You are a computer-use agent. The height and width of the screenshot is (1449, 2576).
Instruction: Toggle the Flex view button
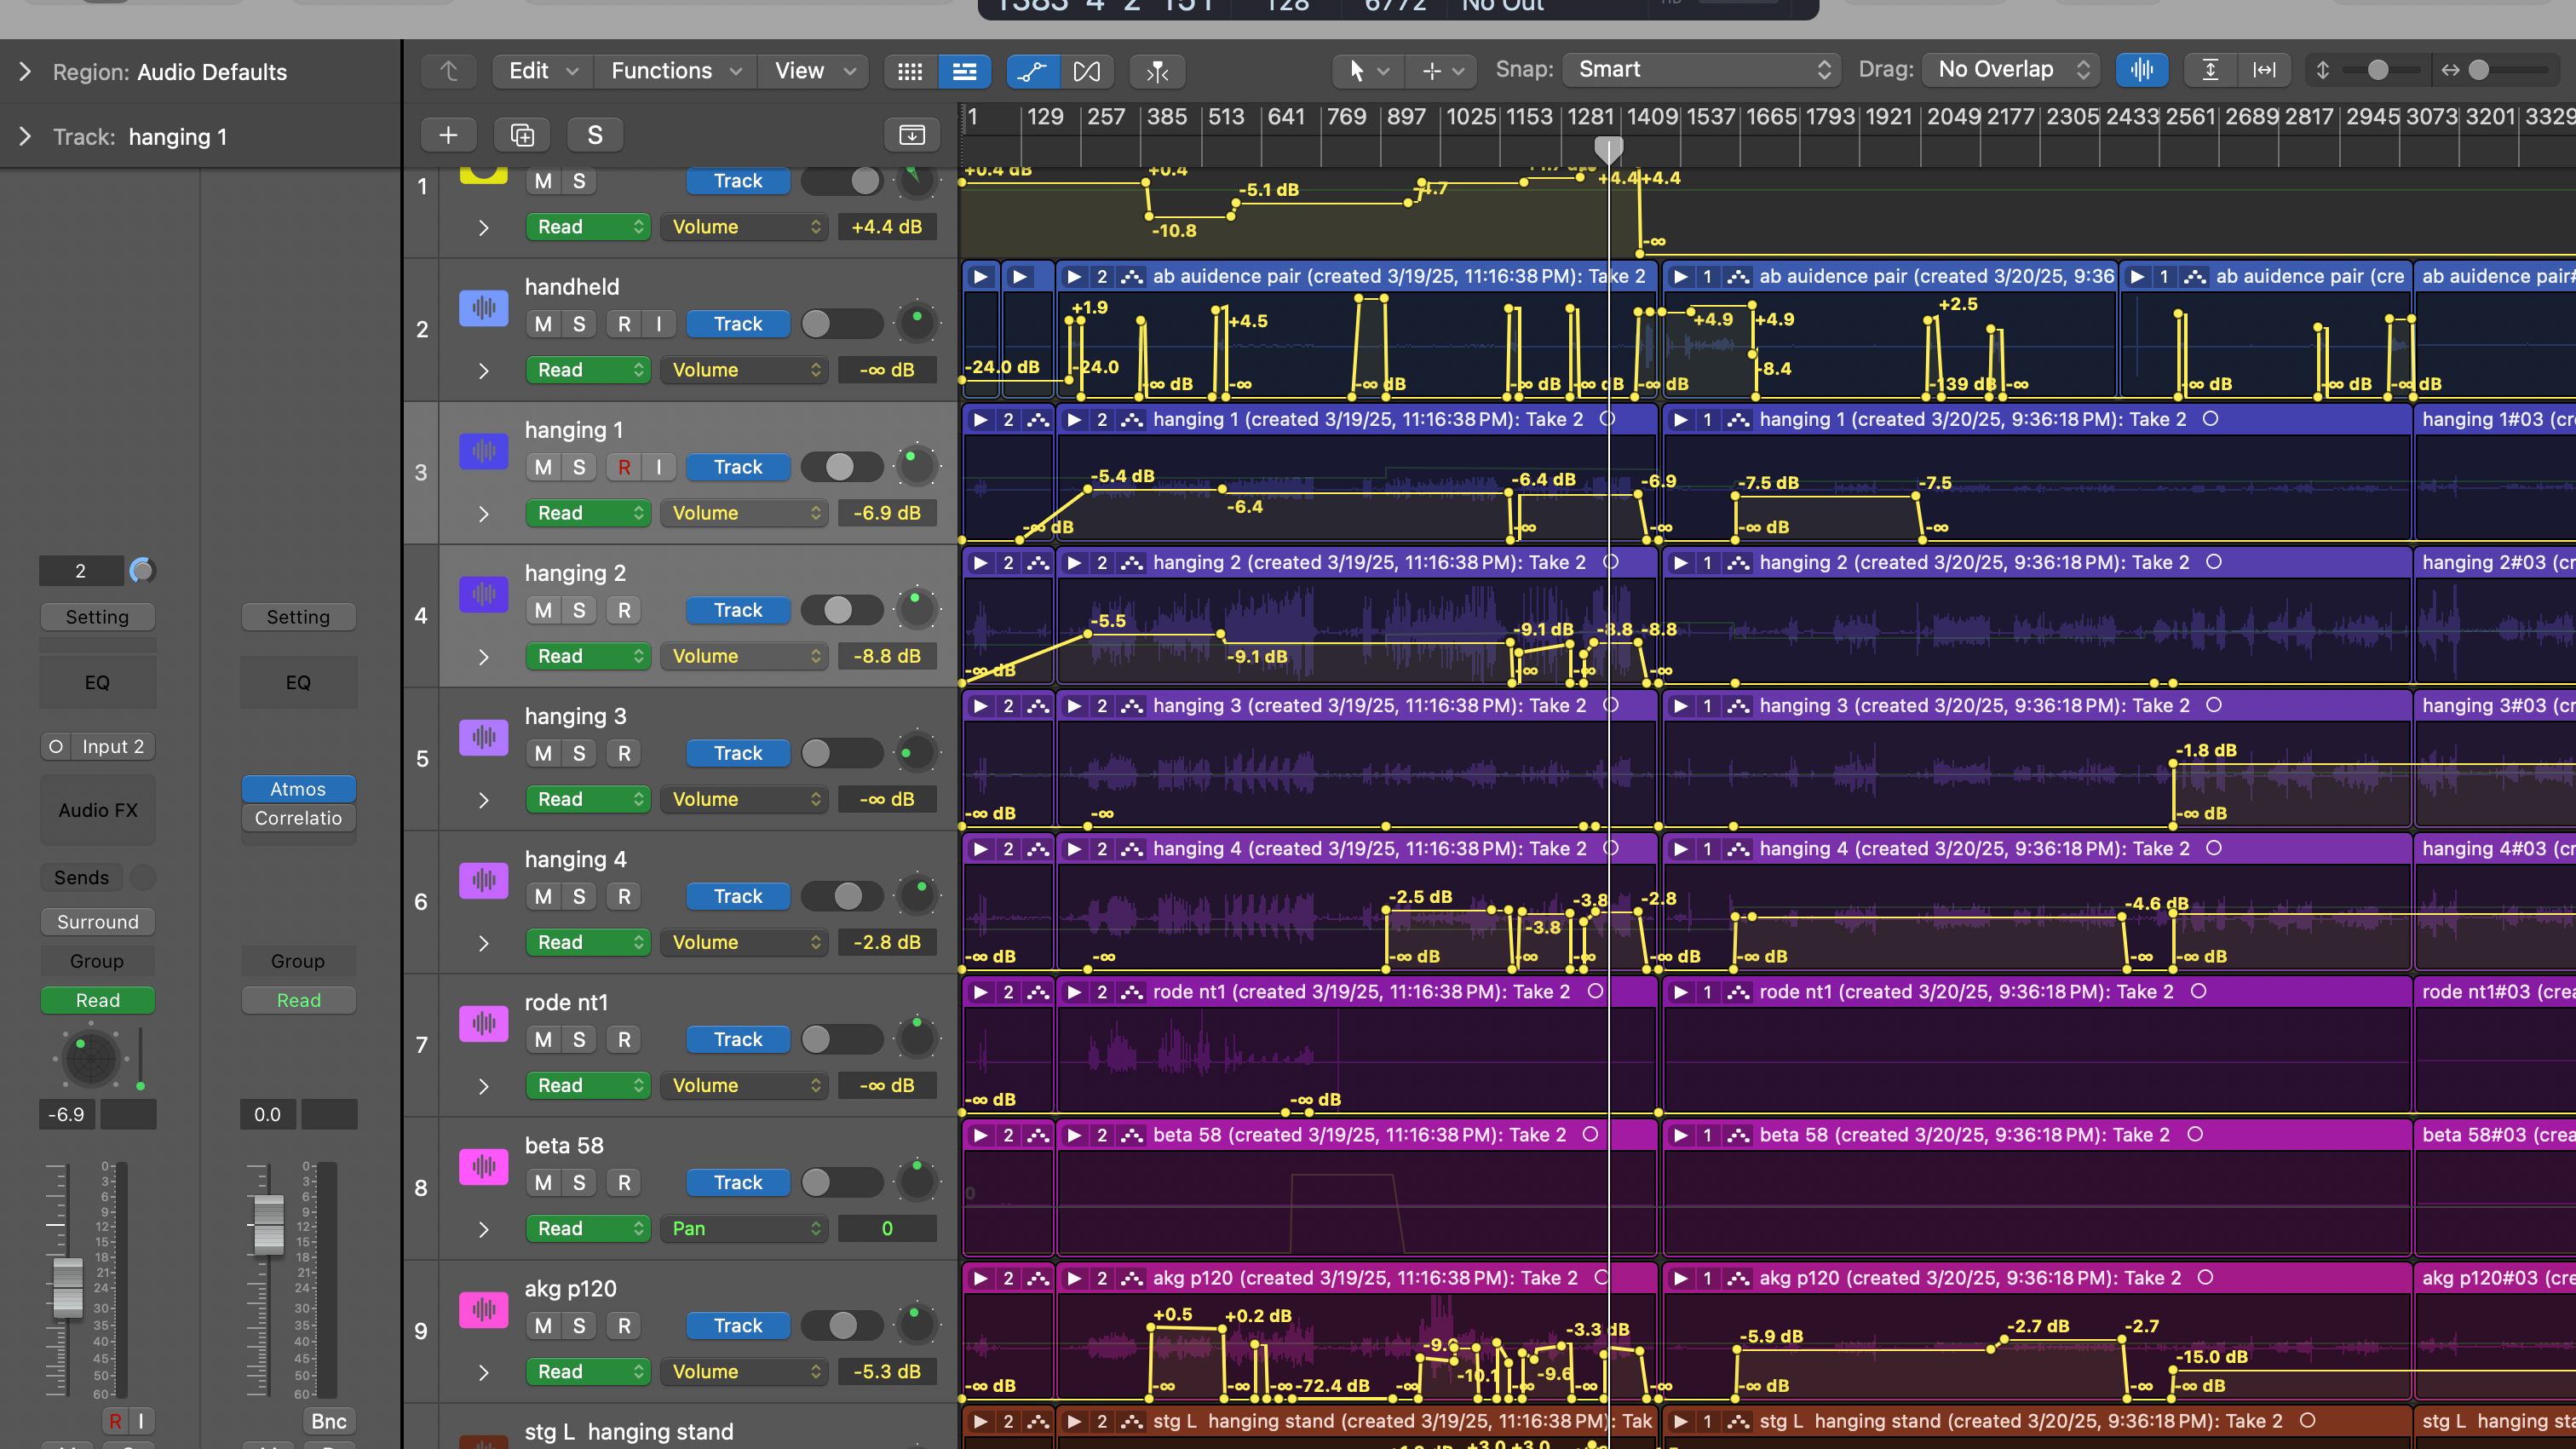[1086, 71]
